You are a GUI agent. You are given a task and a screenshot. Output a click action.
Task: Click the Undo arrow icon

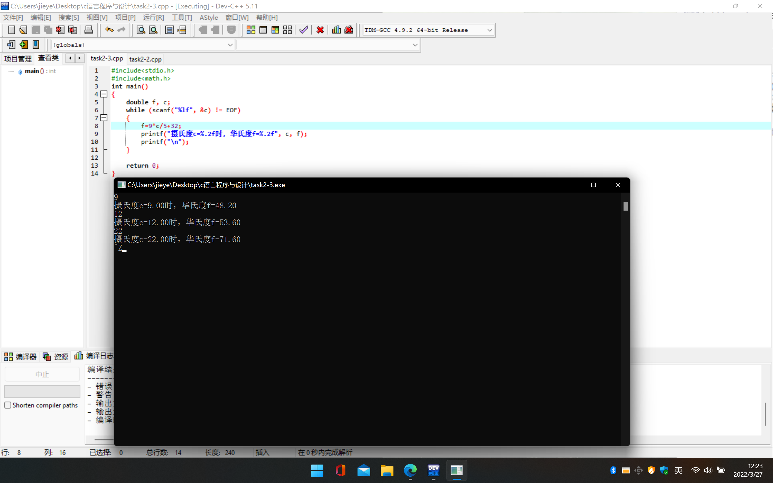(x=109, y=30)
